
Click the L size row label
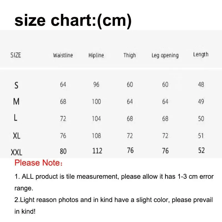click(x=16, y=118)
